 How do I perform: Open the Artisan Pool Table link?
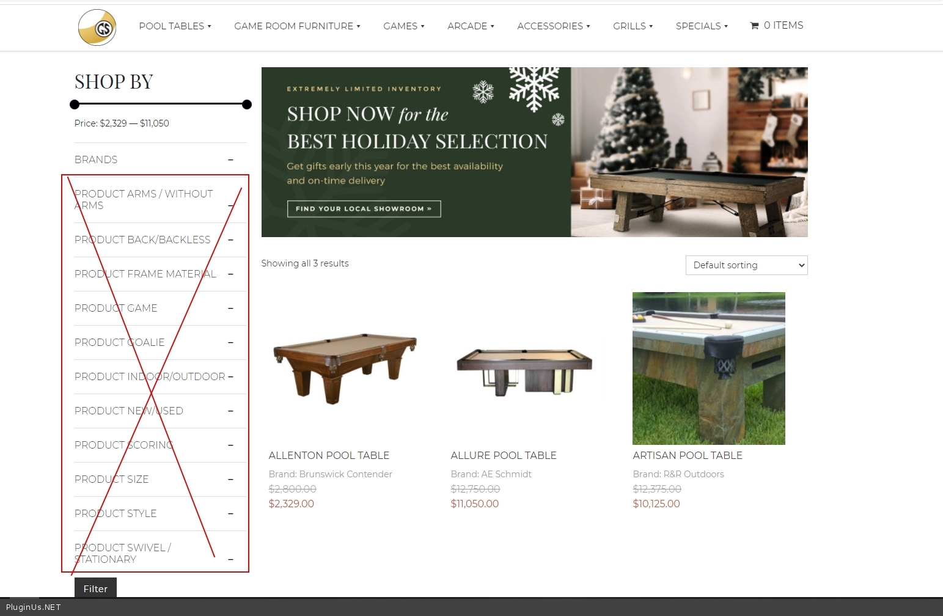tap(688, 455)
